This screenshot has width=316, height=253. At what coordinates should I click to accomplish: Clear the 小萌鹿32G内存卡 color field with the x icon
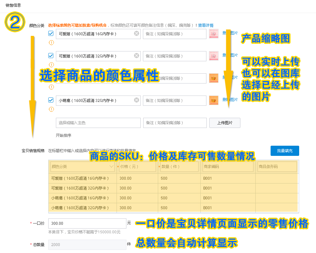point(136,100)
